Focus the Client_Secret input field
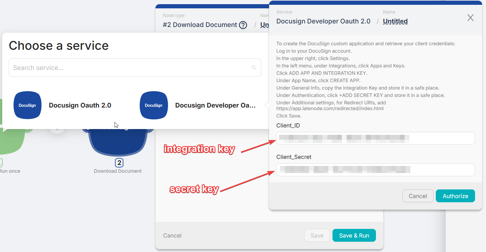Image resolution: width=486 pixels, height=252 pixels. point(376,170)
